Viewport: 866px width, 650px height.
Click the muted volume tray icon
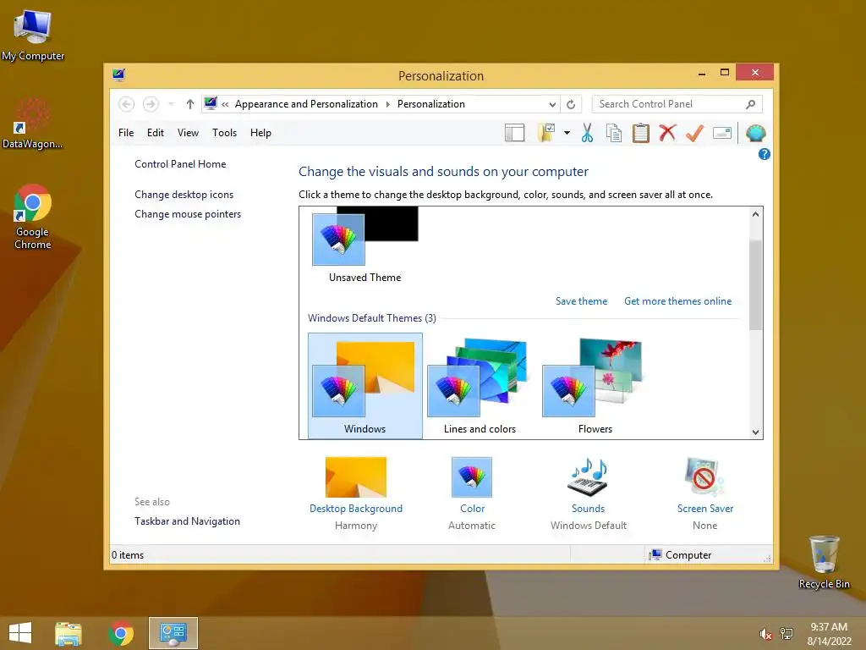(765, 634)
